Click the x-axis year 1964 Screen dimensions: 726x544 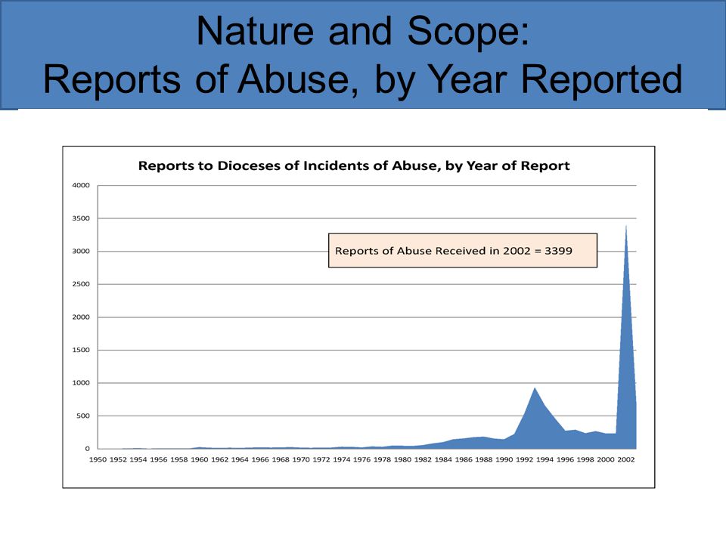240,459
